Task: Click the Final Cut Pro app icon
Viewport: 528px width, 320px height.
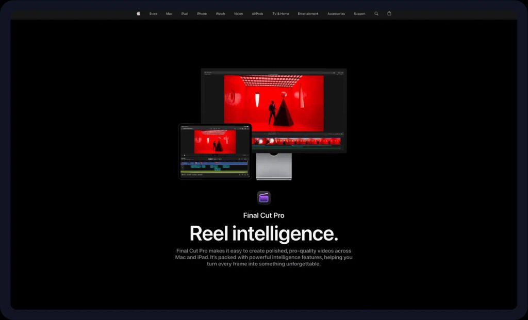Action: coord(263,197)
